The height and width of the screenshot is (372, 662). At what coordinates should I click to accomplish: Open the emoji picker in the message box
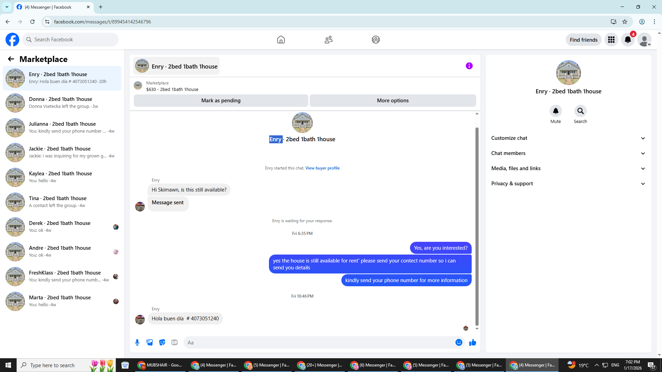[459, 342]
